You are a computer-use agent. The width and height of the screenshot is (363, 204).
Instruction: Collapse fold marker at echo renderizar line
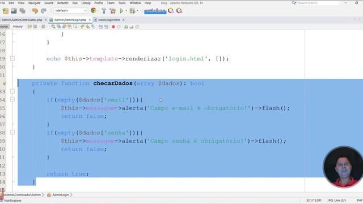point(12,58)
